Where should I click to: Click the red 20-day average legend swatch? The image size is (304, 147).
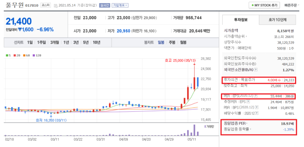tap(15, 55)
